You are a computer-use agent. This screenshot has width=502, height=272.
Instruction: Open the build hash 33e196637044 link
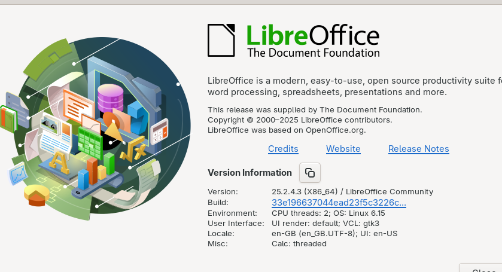[x=339, y=203]
